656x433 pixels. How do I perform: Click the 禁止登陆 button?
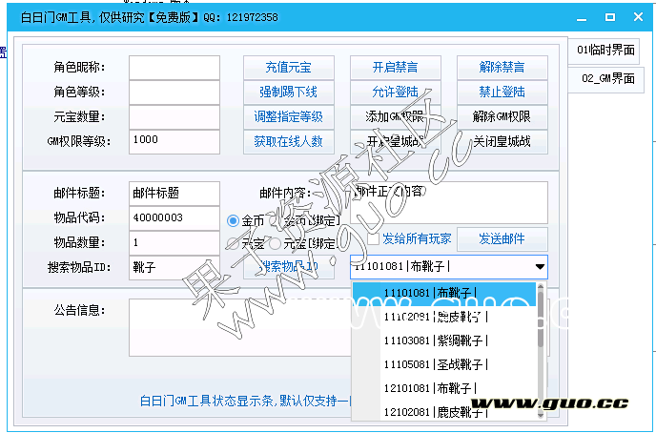(x=502, y=93)
